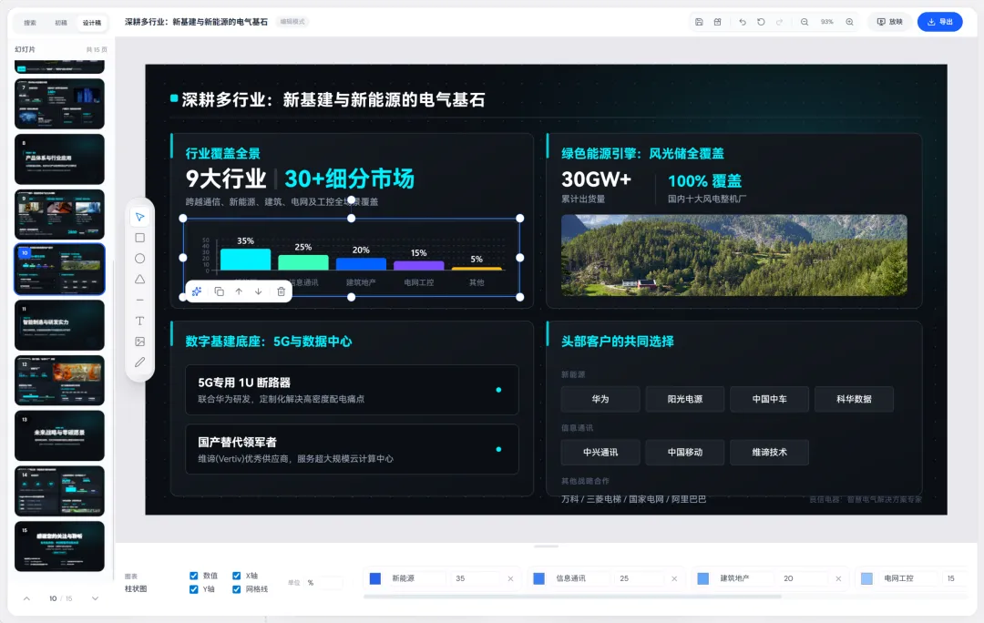The width and height of the screenshot is (984, 623).
Task: Open the template box icon beside save
Action: click(717, 22)
